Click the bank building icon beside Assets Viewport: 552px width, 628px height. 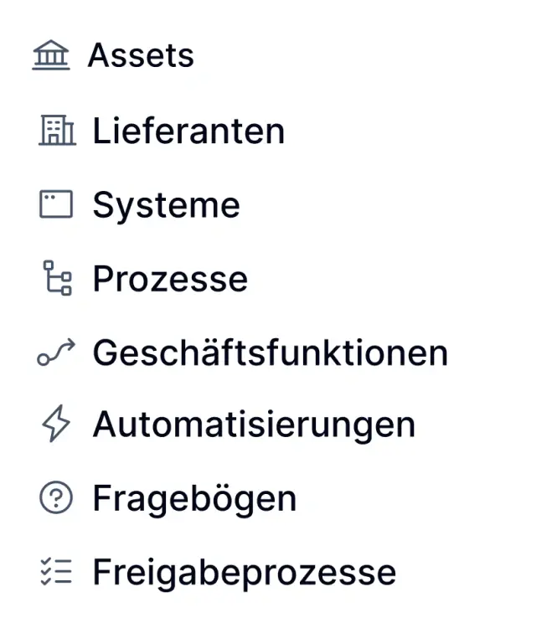coord(51,56)
